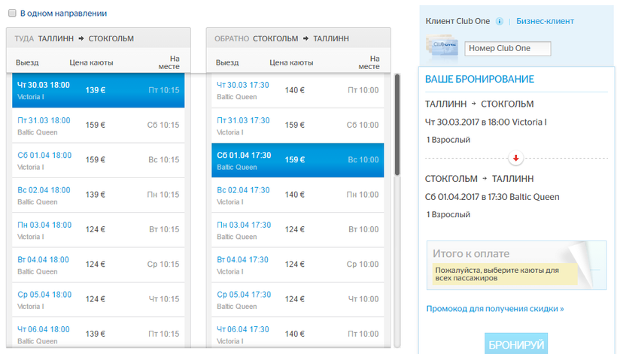Click the Club One info icon
617x354 pixels.
coord(500,21)
